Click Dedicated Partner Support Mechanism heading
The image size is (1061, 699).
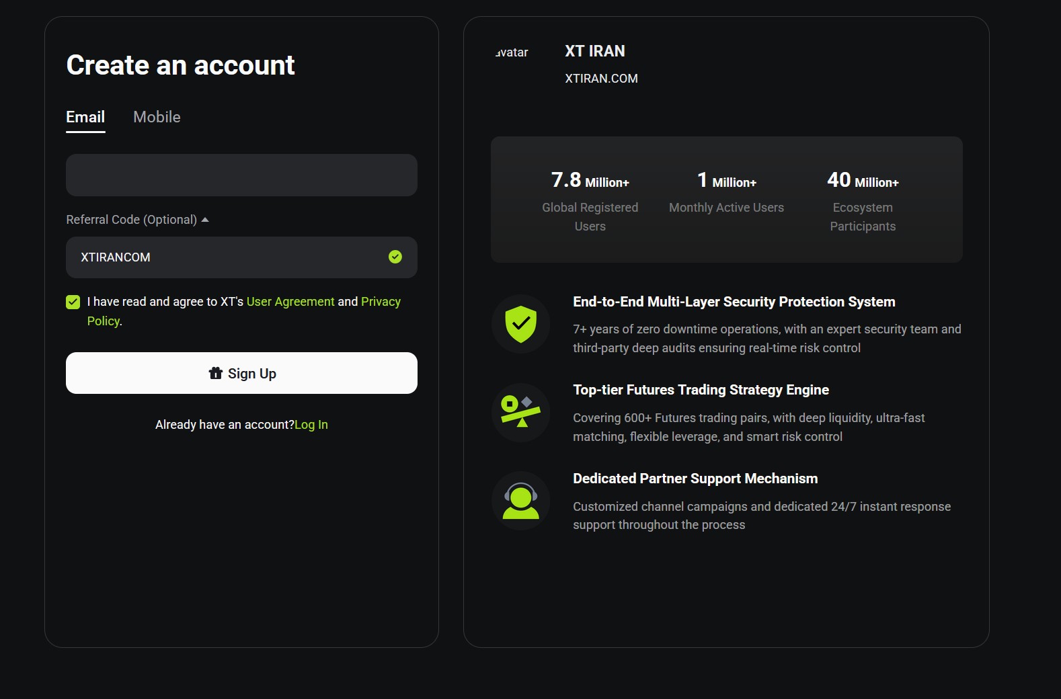695,479
